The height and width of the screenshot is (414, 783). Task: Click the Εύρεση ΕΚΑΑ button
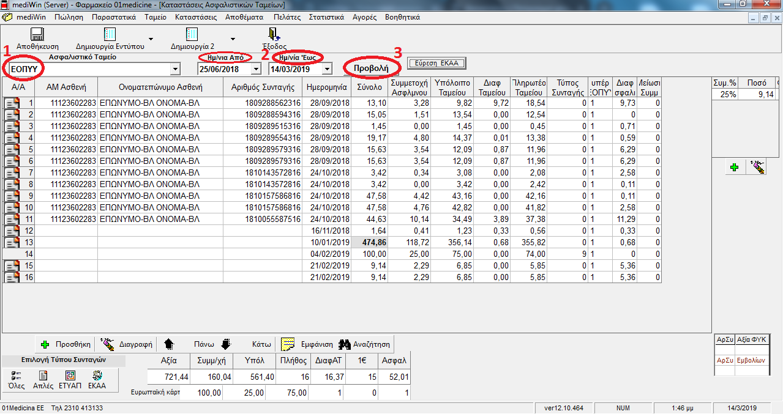(437, 63)
